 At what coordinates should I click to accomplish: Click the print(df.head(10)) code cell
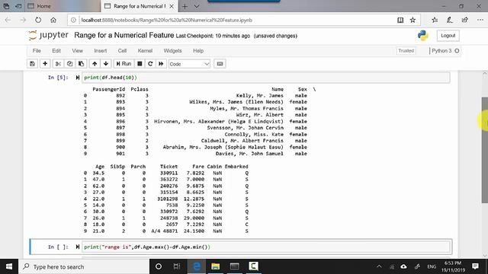[x=266, y=78]
